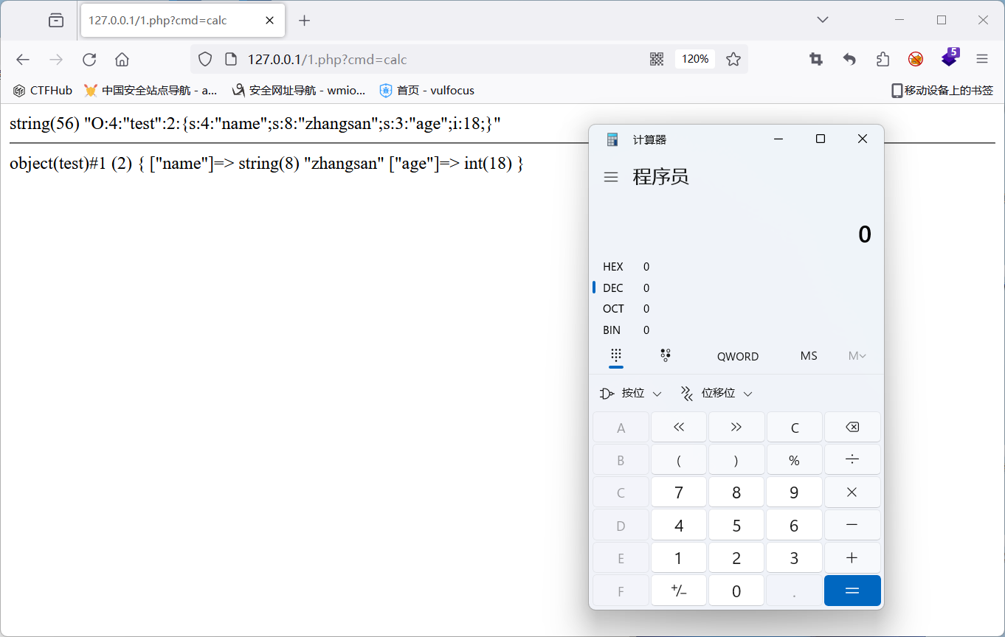Screen dimensions: 1005x637
Task: Click the orange circular extension icon
Action: (x=916, y=60)
